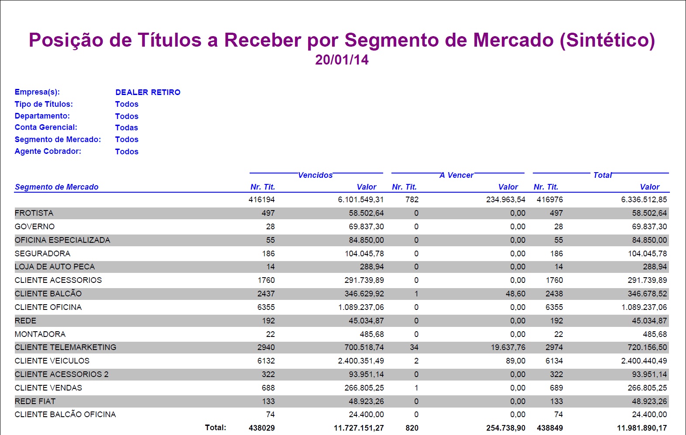The height and width of the screenshot is (435, 686).
Task: Select the OFICINA ESPECIALIZADA row label
Action: pyautogui.click(x=62, y=240)
